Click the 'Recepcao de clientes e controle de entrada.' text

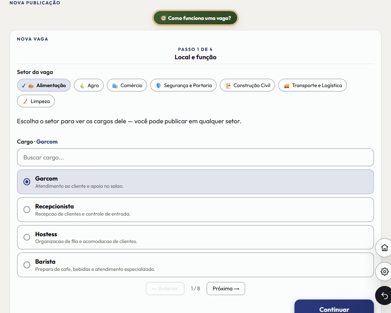coord(83,214)
